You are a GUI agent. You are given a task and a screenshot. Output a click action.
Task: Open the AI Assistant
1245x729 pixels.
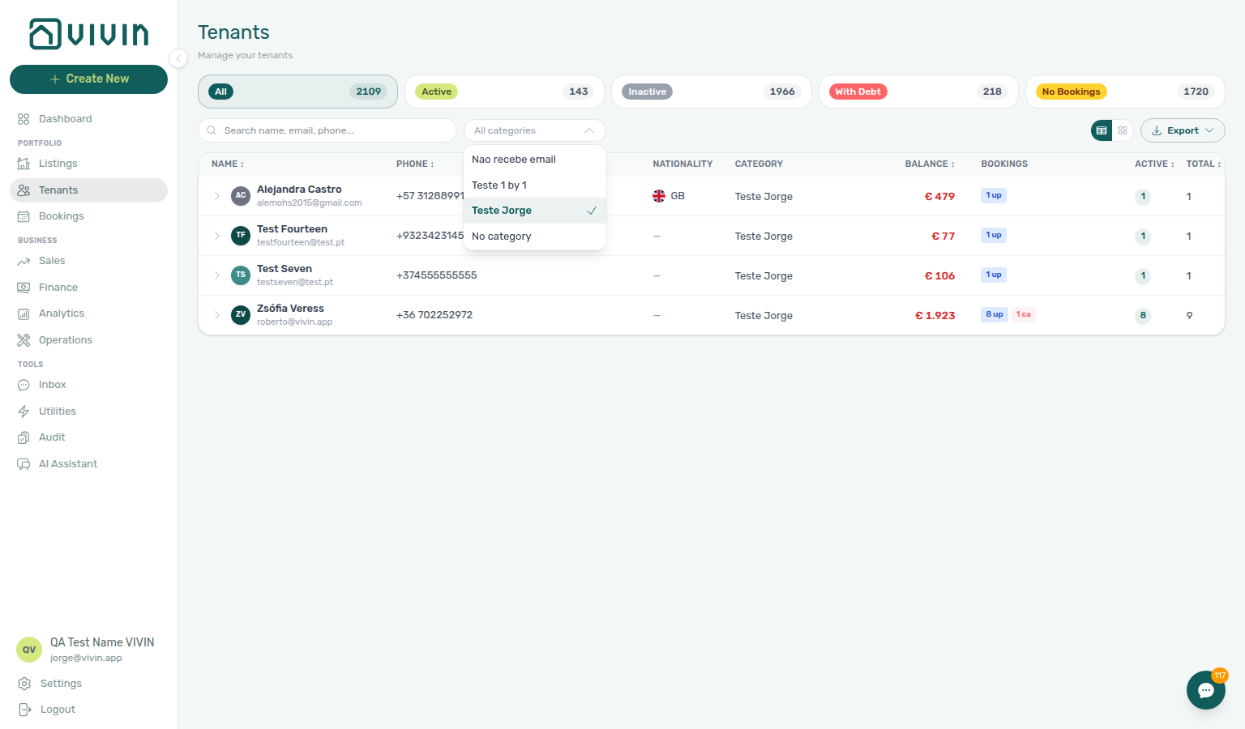pos(88,464)
